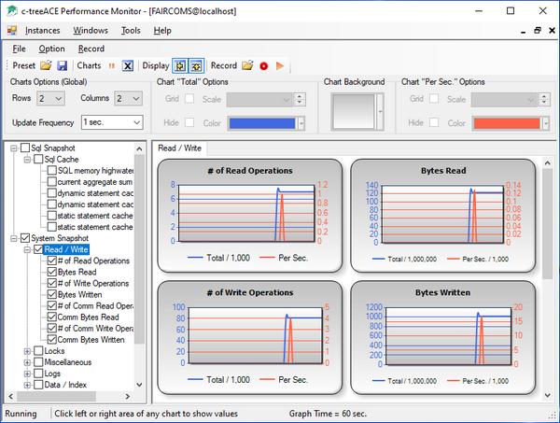560x423 pixels.
Task: Pick the orange Per Sec. color swatch
Action: (507, 123)
